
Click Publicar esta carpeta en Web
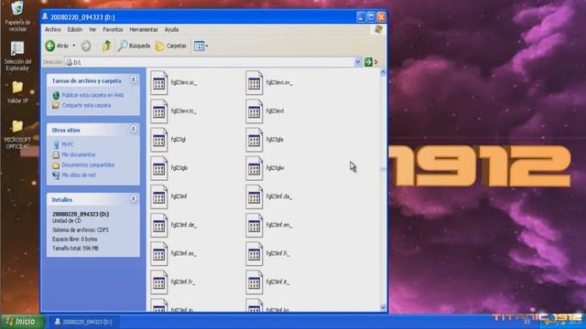pos(92,95)
